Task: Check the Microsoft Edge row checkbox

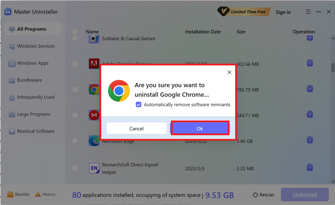Action: [x=75, y=141]
